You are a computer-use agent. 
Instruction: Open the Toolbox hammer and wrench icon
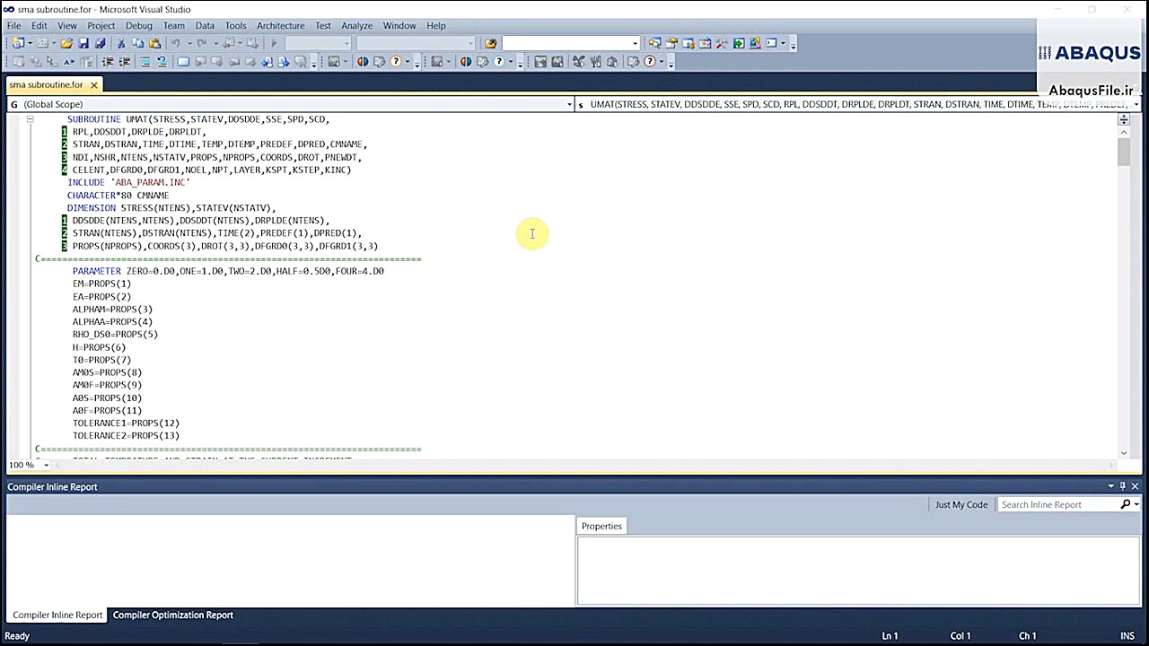pyautogui.click(x=722, y=43)
